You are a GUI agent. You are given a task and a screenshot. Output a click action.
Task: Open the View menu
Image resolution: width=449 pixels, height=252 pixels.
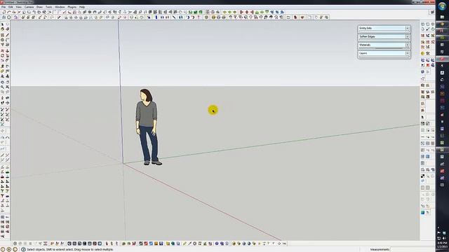(x=19, y=7)
